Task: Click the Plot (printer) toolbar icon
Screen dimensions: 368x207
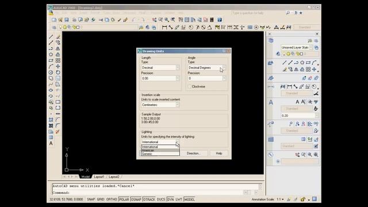Action: [x=74, y=20]
